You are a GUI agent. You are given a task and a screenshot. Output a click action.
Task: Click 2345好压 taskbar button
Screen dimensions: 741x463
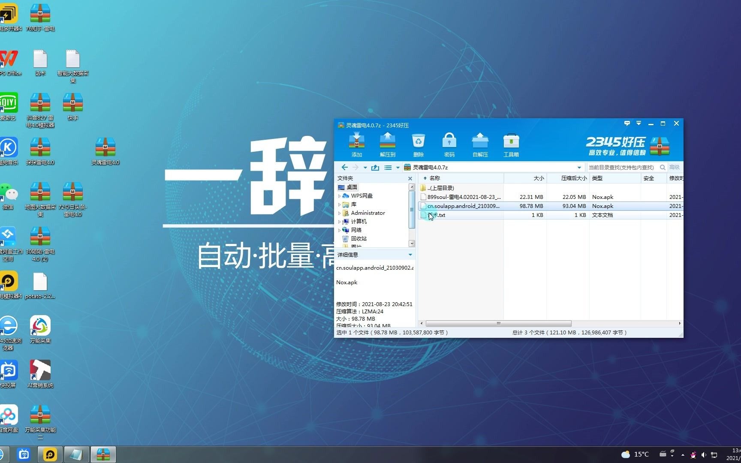(103, 454)
